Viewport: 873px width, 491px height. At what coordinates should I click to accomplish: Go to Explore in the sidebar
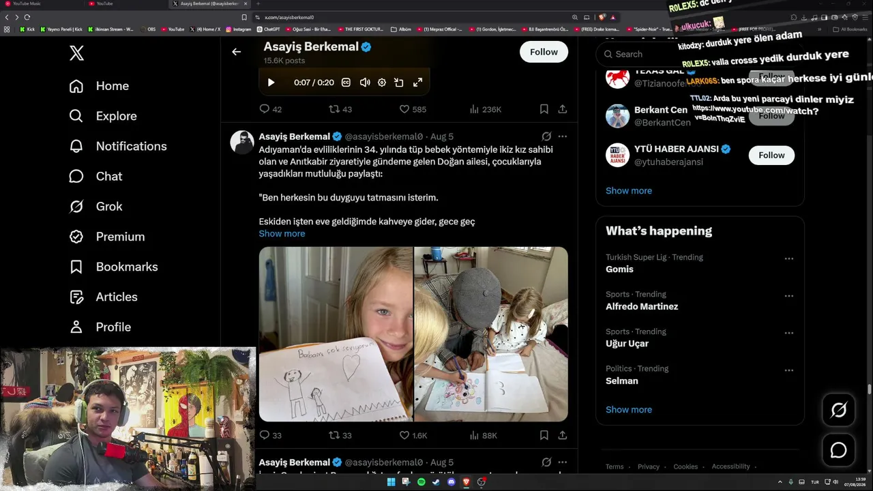[103, 116]
